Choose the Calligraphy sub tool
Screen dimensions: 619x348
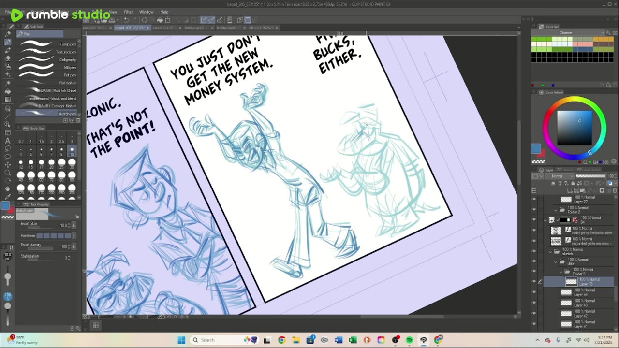click(x=47, y=59)
